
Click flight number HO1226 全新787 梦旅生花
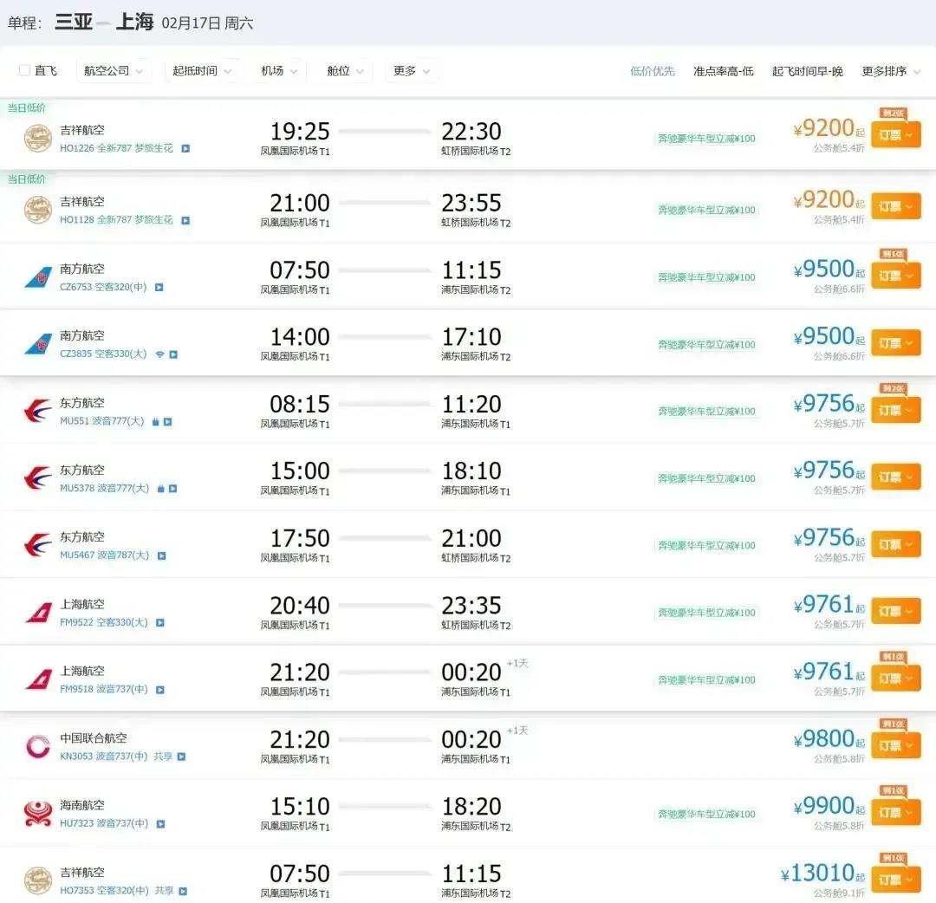[116, 148]
